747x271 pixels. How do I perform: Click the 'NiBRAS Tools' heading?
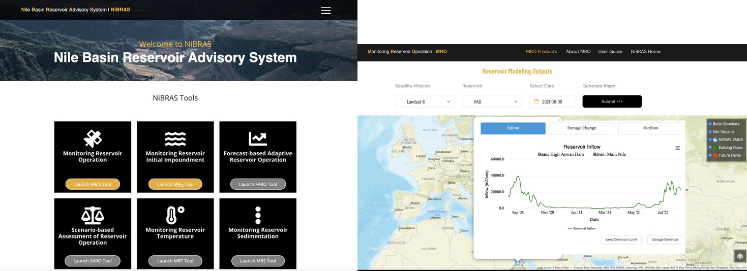click(x=175, y=98)
